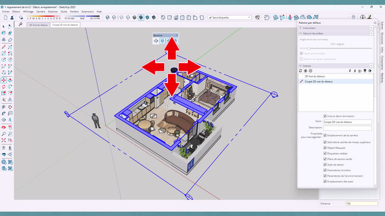This screenshot has height=216, width=385.
Task: Click the Remove scene minus icon
Action: (310, 71)
